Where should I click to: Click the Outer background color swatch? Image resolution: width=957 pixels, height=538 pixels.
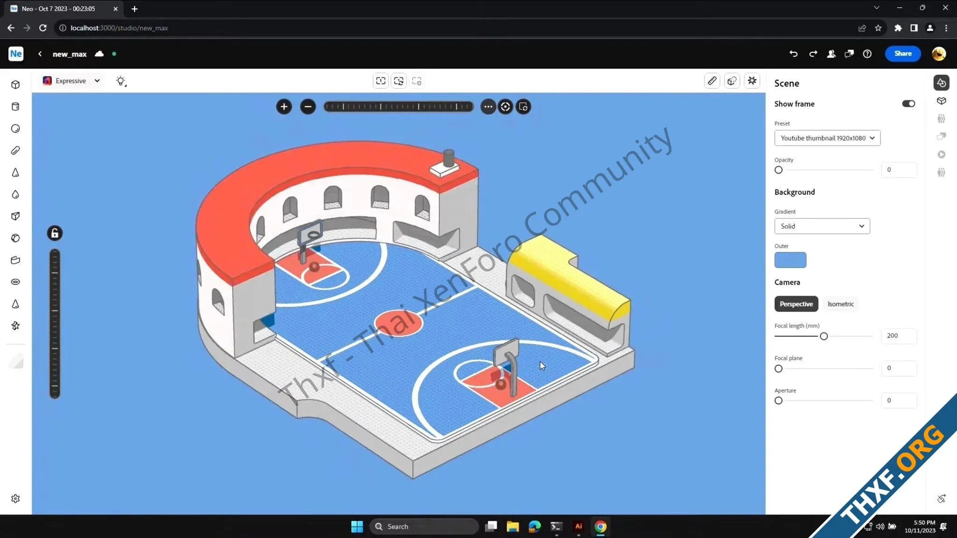pyautogui.click(x=790, y=260)
